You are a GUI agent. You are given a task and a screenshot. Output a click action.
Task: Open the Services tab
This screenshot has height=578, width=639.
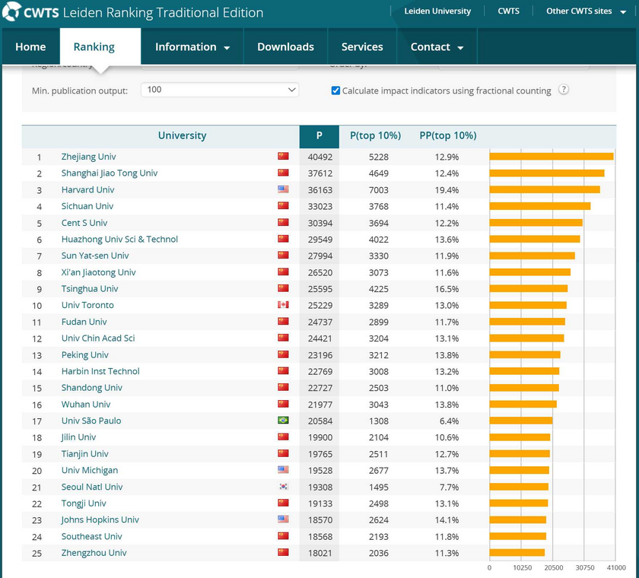point(362,47)
